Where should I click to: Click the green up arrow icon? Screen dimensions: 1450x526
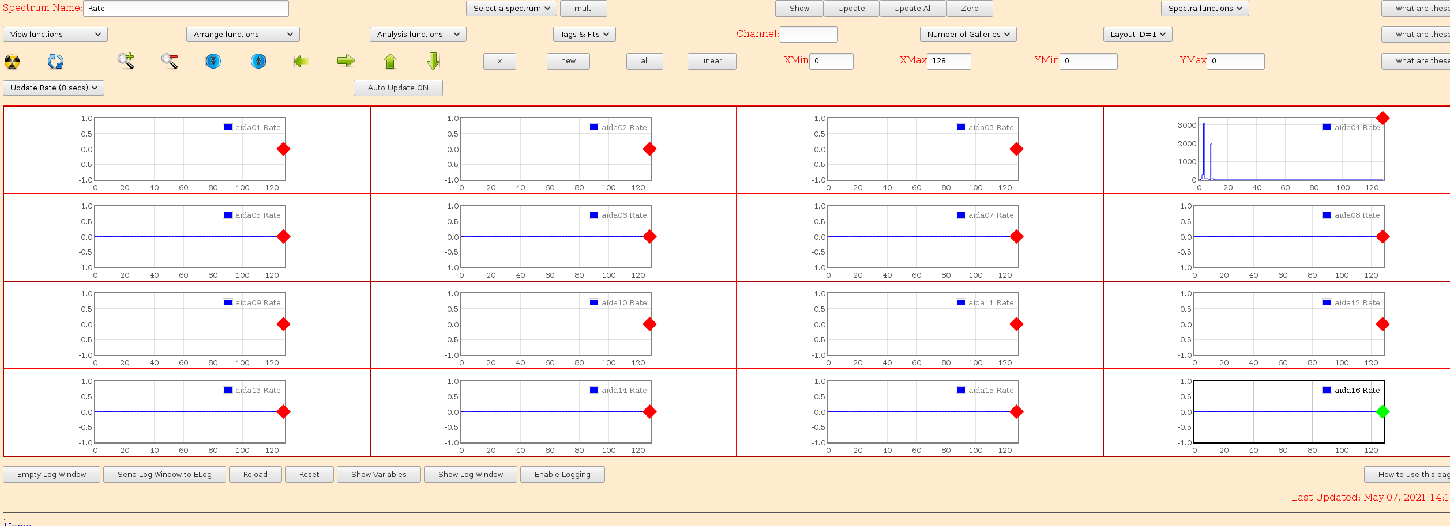point(390,61)
